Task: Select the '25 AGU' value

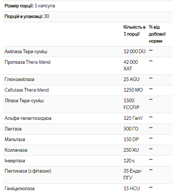Action: click(132, 80)
